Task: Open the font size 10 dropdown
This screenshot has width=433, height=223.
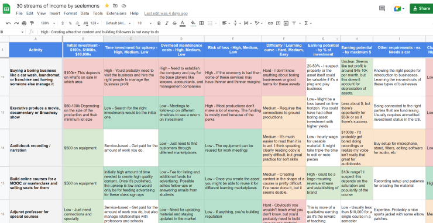Action: click(145, 23)
